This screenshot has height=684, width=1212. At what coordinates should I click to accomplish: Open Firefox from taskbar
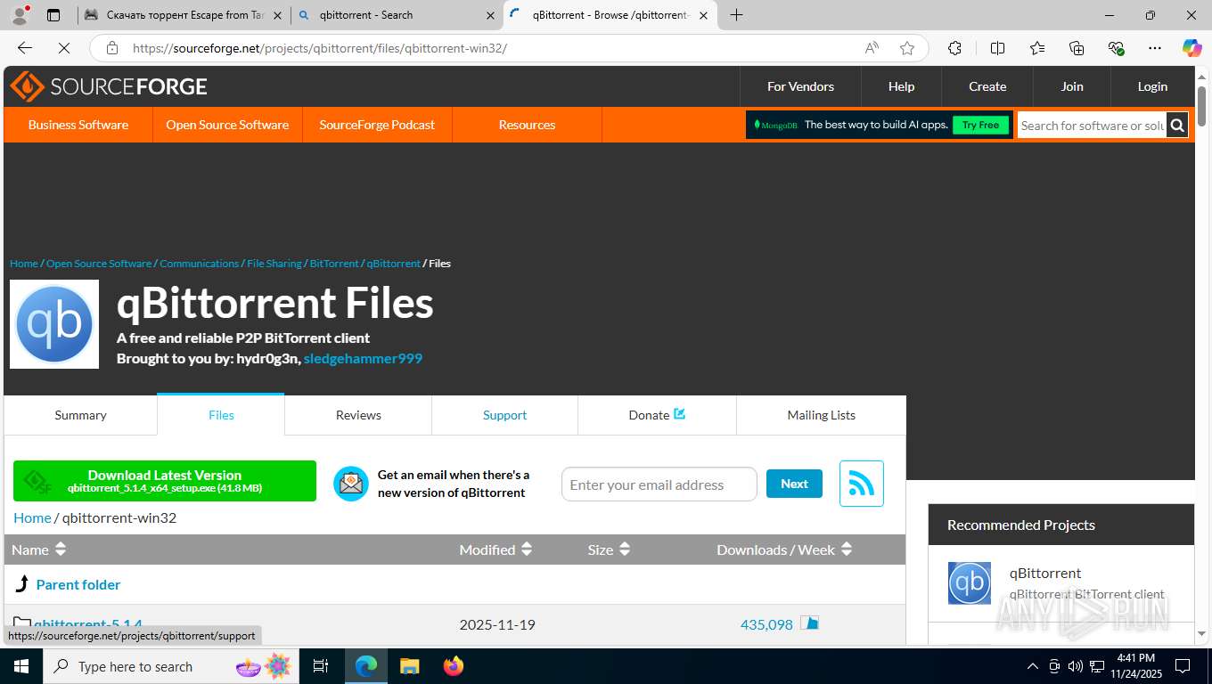point(454,666)
